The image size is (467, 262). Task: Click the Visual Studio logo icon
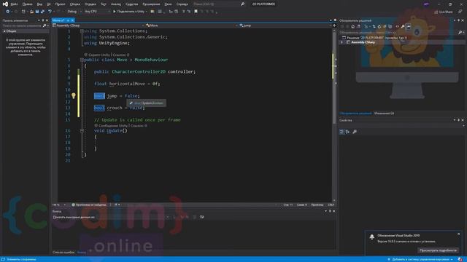5,4
